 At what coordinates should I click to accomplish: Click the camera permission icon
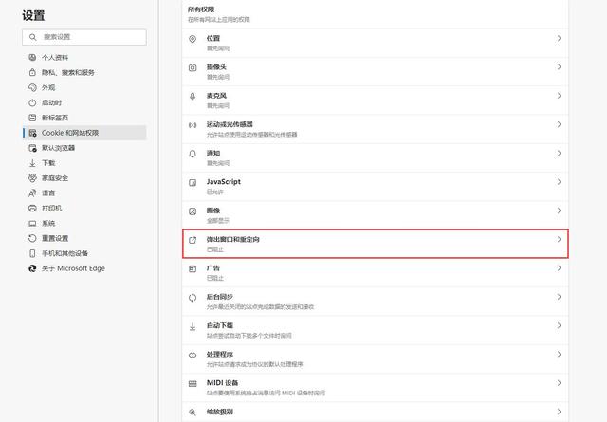(x=193, y=68)
